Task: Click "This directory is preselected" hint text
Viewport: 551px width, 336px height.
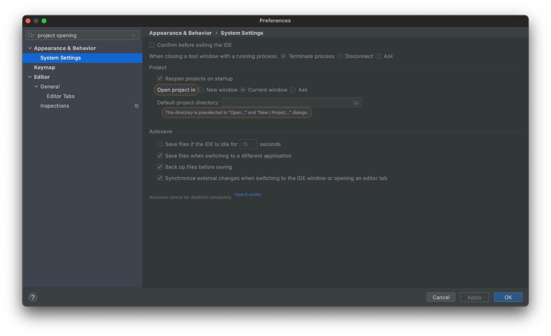Action: (x=237, y=112)
